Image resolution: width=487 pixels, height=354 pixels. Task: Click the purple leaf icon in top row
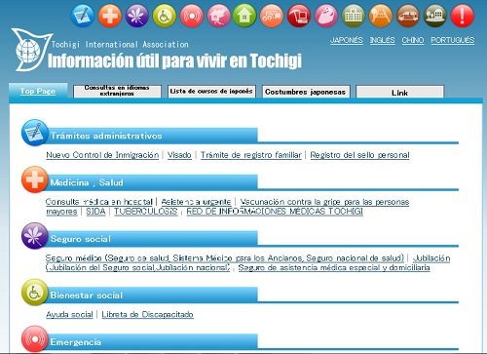(x=137, y=16)
